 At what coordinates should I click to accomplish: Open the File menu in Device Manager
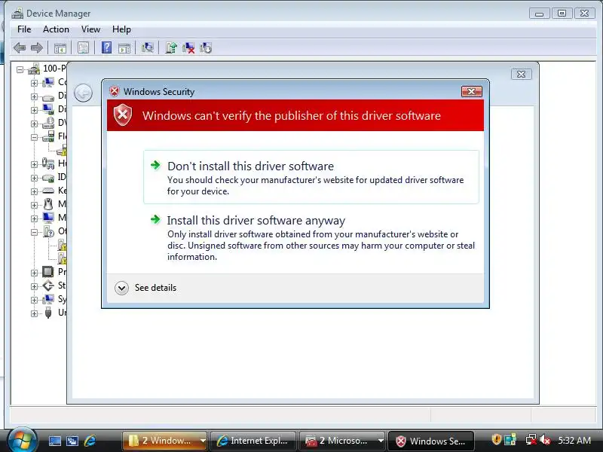coord(24,29)
